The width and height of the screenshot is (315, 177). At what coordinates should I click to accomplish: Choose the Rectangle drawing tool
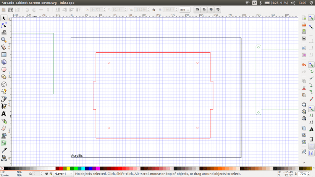(x=4, y=55)
